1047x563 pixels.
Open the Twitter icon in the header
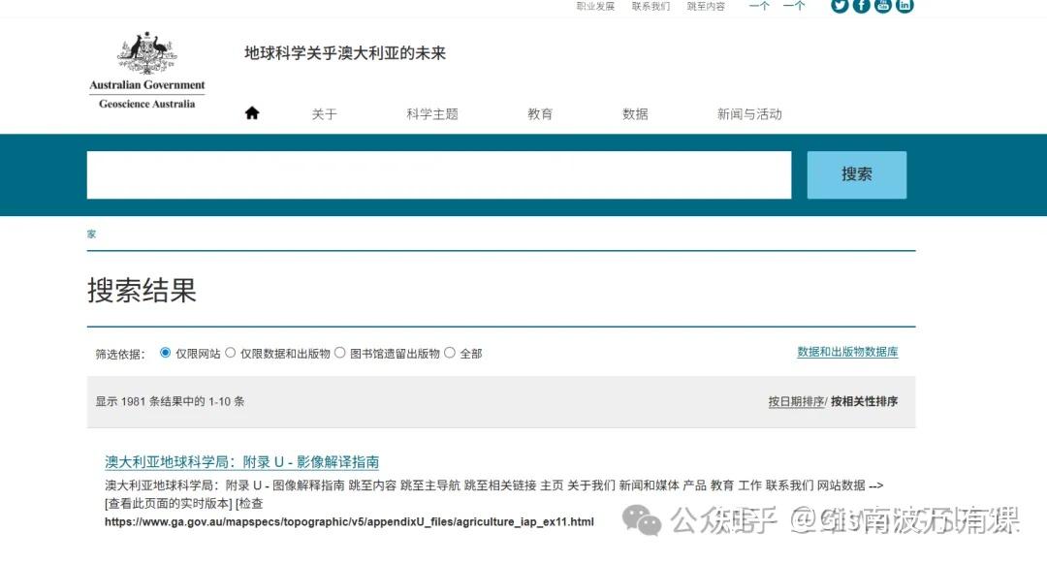[x=839, y=6]
